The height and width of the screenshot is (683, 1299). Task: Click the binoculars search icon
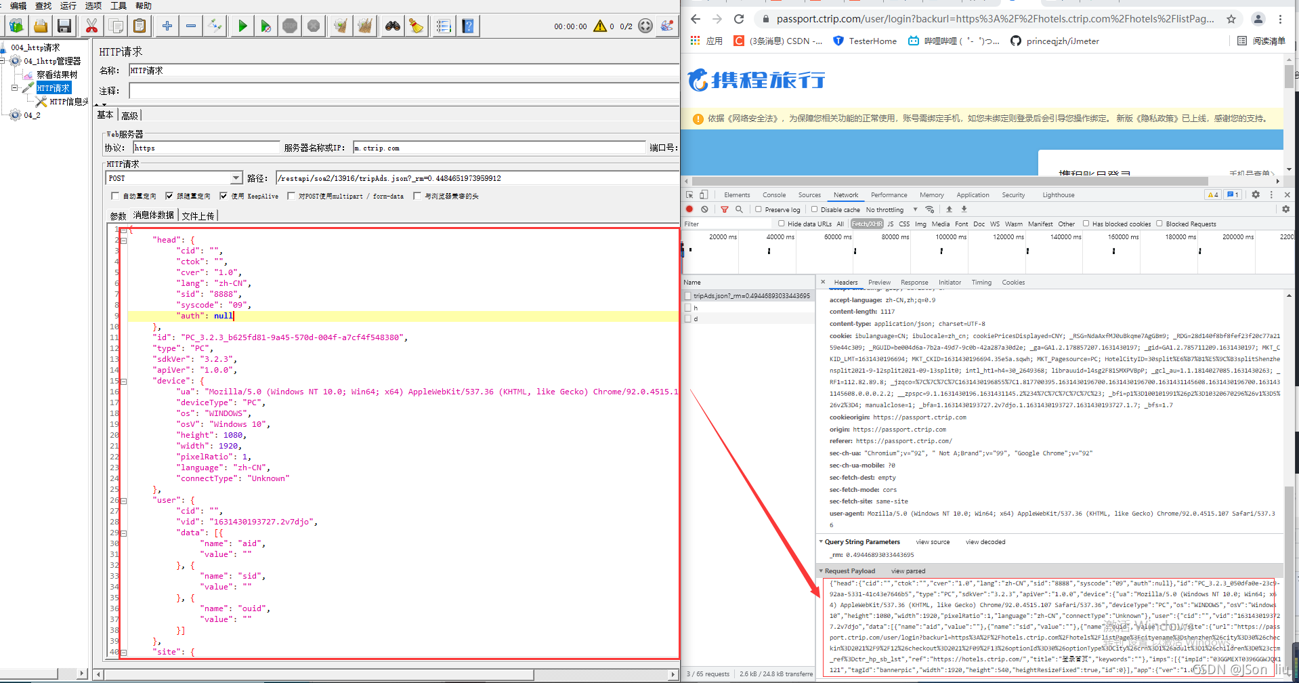(393, 26)
